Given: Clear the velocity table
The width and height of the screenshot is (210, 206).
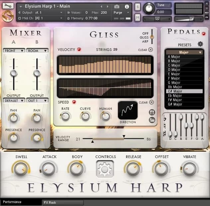Looking at the screenshot, I should pyautogui.click(x=151, y=50).
